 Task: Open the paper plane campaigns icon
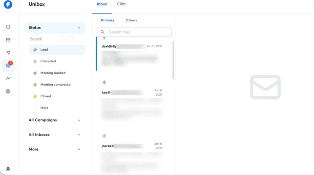coord(8,52)
